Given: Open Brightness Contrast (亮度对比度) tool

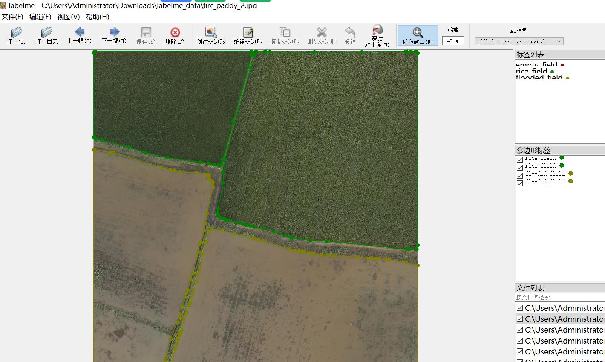Looking at the screenshot, I should (x=377, y=36).
